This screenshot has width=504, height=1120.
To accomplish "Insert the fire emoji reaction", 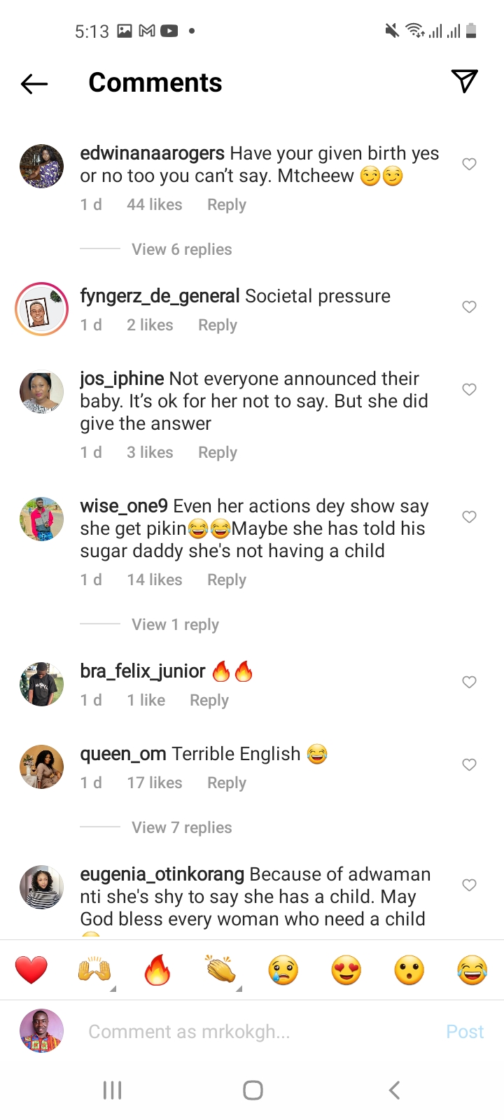I will pos(157,970).
